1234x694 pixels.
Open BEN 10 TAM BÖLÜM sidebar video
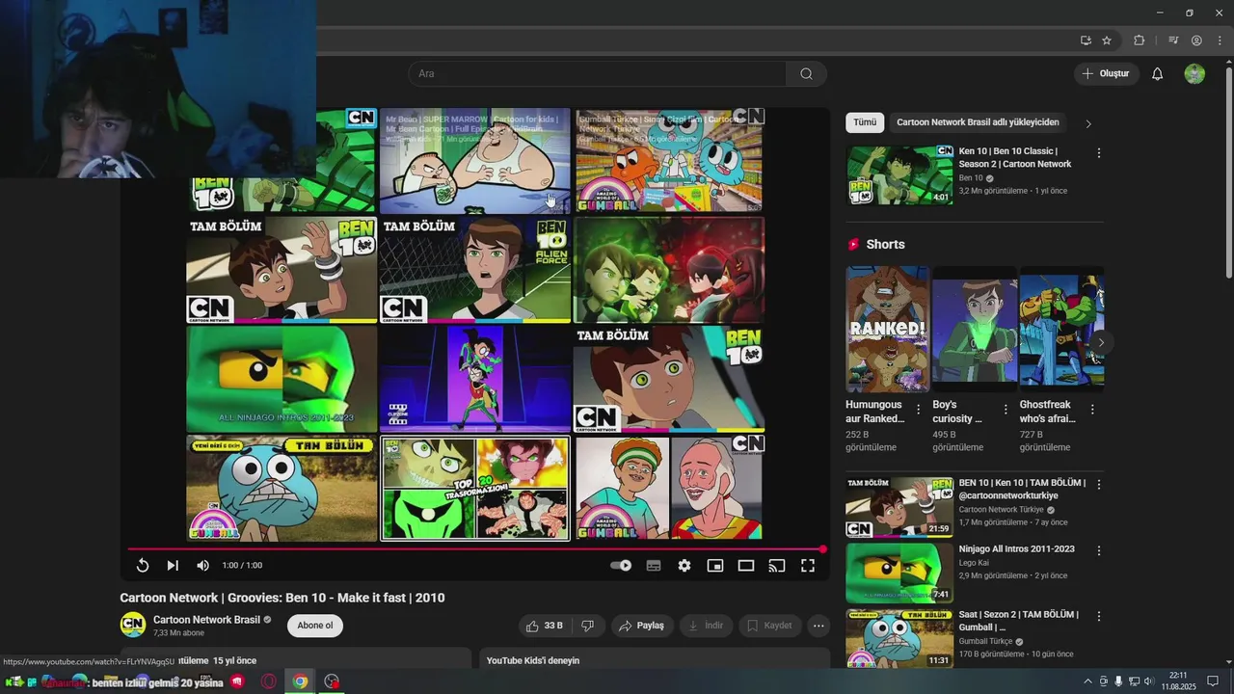coord(899,507)
